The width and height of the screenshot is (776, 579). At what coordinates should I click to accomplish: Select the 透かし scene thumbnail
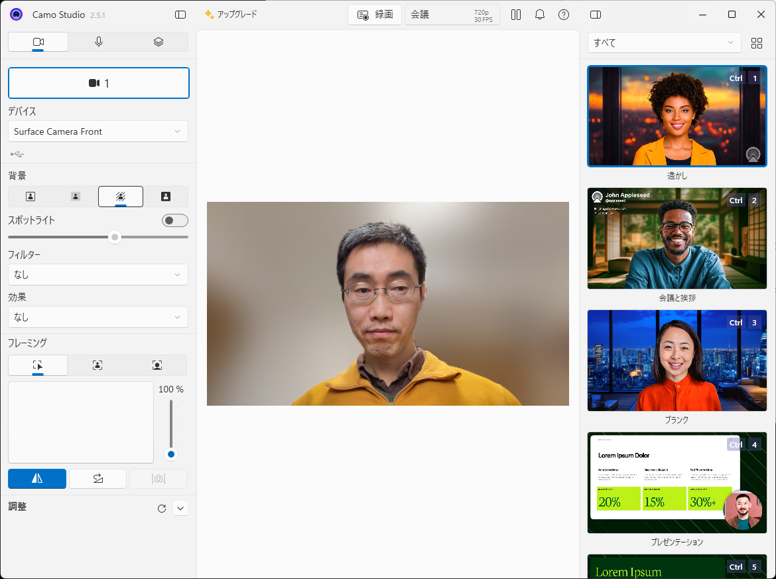point(677,116)
